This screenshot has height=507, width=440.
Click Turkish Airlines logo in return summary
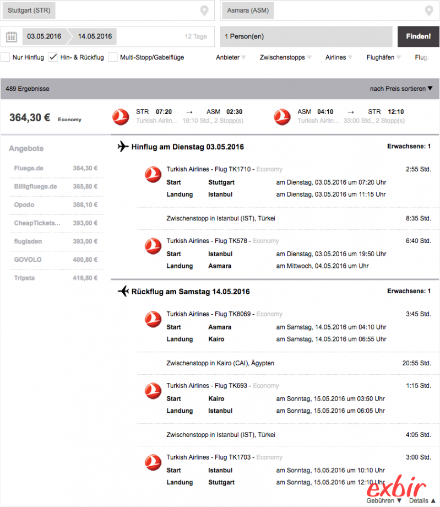pos(282,117)
